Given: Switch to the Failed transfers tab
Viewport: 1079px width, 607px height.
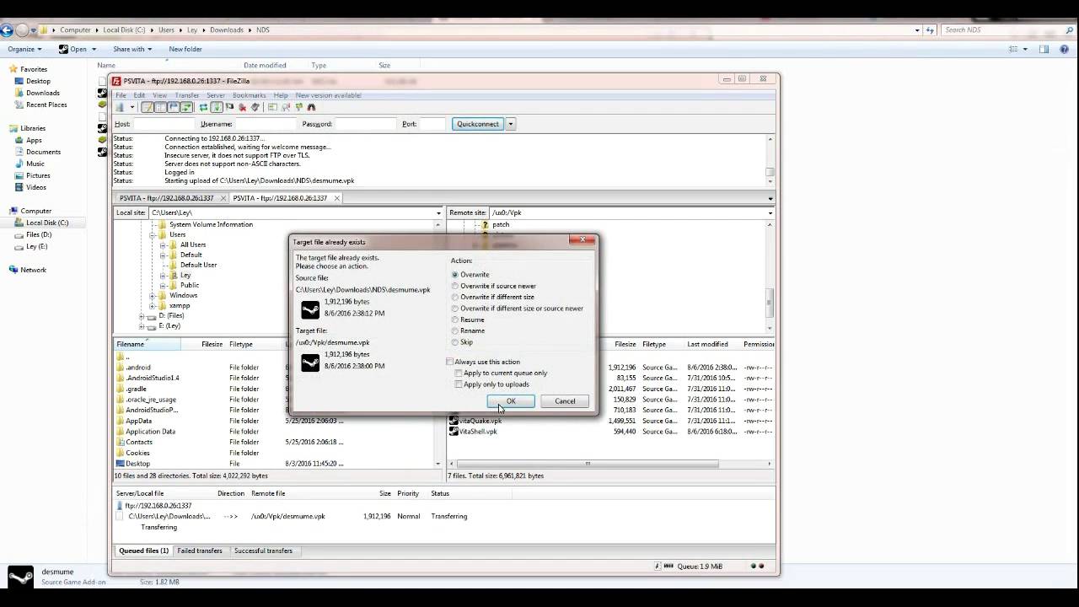Looking at the screenshot, I should 200,551.
